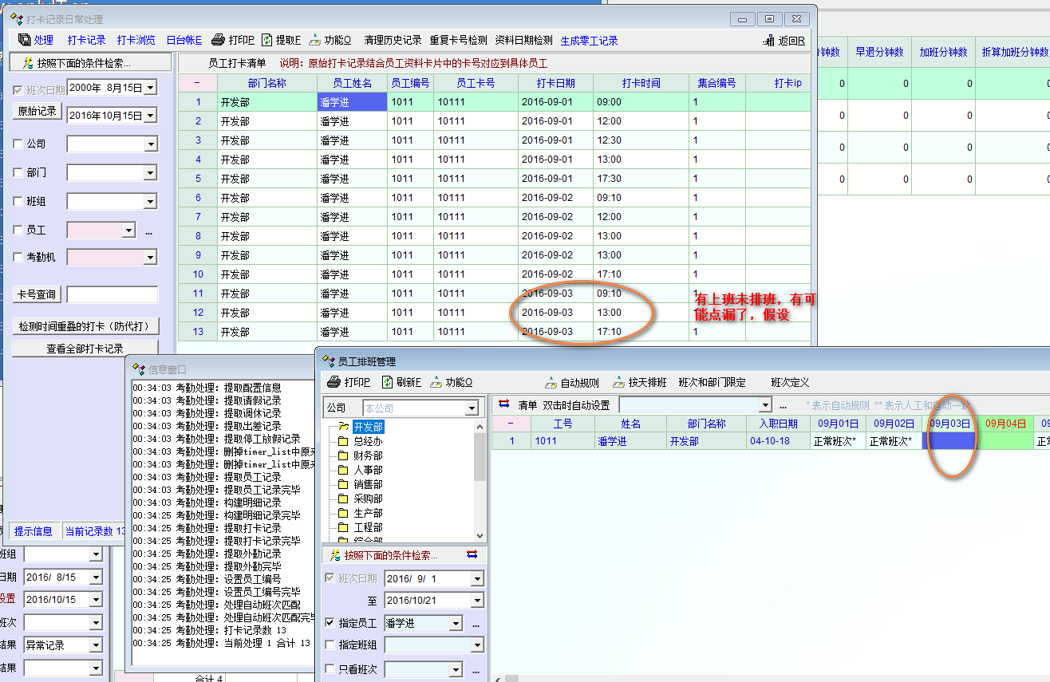The image size is (1050, 682).
Task: Select 清理历史记录 from the toolbar menu
Action: (393, 40)
